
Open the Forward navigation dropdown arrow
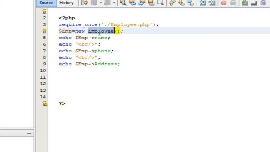pos(114,3)
